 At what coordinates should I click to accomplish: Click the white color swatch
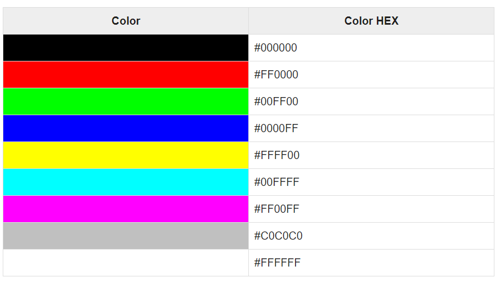(x=126, y=263)
